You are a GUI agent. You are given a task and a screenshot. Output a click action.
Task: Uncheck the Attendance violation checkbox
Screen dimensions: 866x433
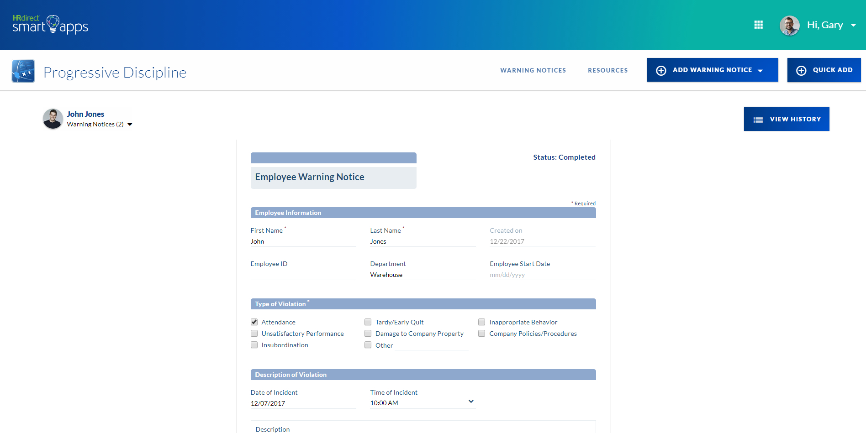[x=254, y=322]
